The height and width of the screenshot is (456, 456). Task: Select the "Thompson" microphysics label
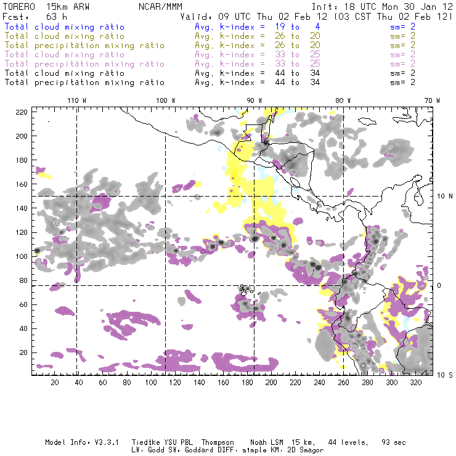tap(218, 442)
